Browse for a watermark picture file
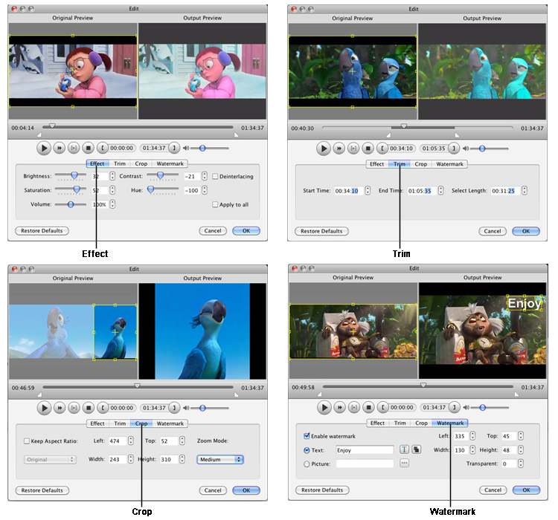The height and width of the screenshot is (520, 558). (x=404, y=463)
